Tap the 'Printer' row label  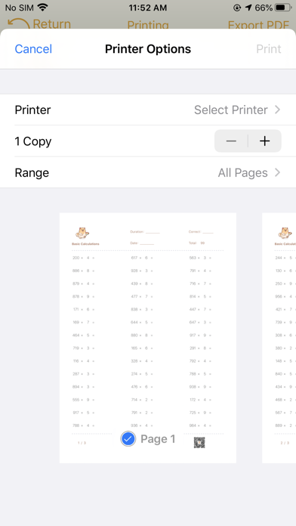(33, 110)
